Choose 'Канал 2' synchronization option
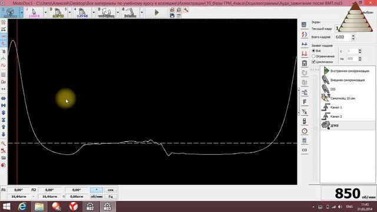The height and width of the screenshot is (212, 377). (348, 117)
